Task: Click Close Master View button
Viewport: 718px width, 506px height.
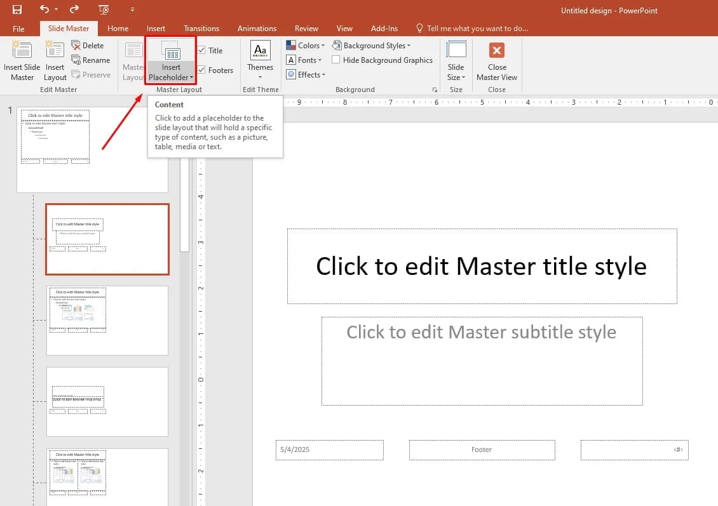Action: [496, 60]
